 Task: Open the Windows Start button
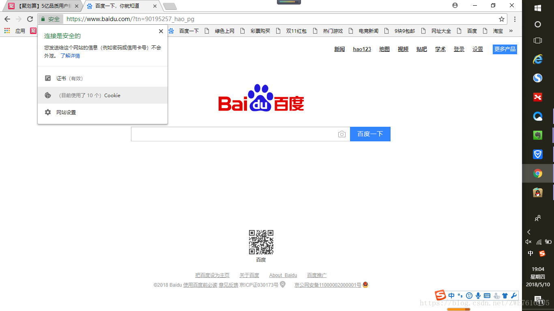tap(538, 8)
